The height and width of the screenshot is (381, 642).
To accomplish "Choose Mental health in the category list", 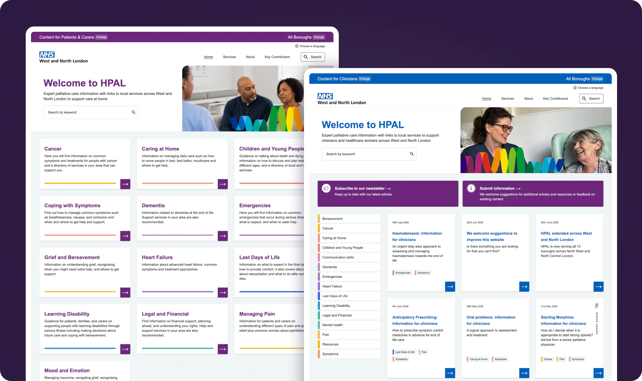I will pos(349,325).
